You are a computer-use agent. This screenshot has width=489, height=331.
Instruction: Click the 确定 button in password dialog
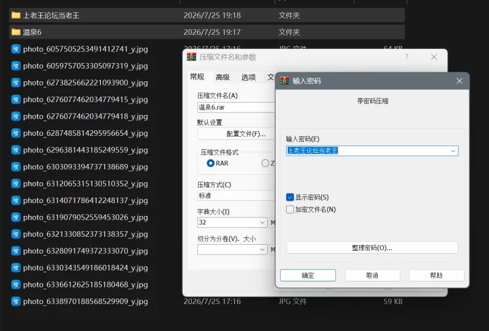click(308, 275)
